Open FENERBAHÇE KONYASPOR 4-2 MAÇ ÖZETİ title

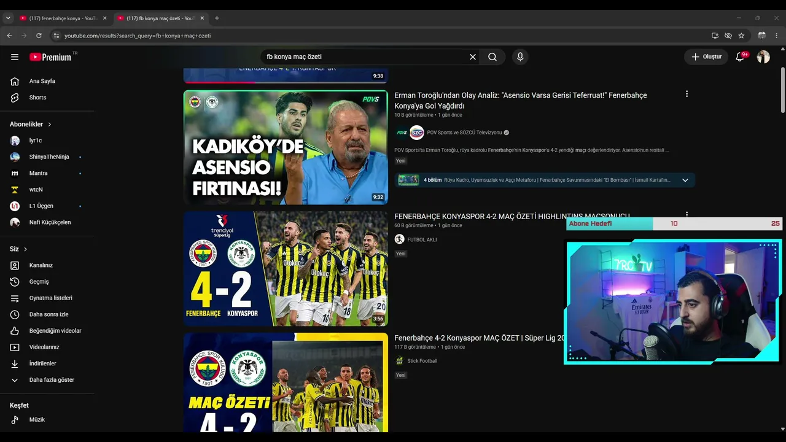[x=512, y=216]
